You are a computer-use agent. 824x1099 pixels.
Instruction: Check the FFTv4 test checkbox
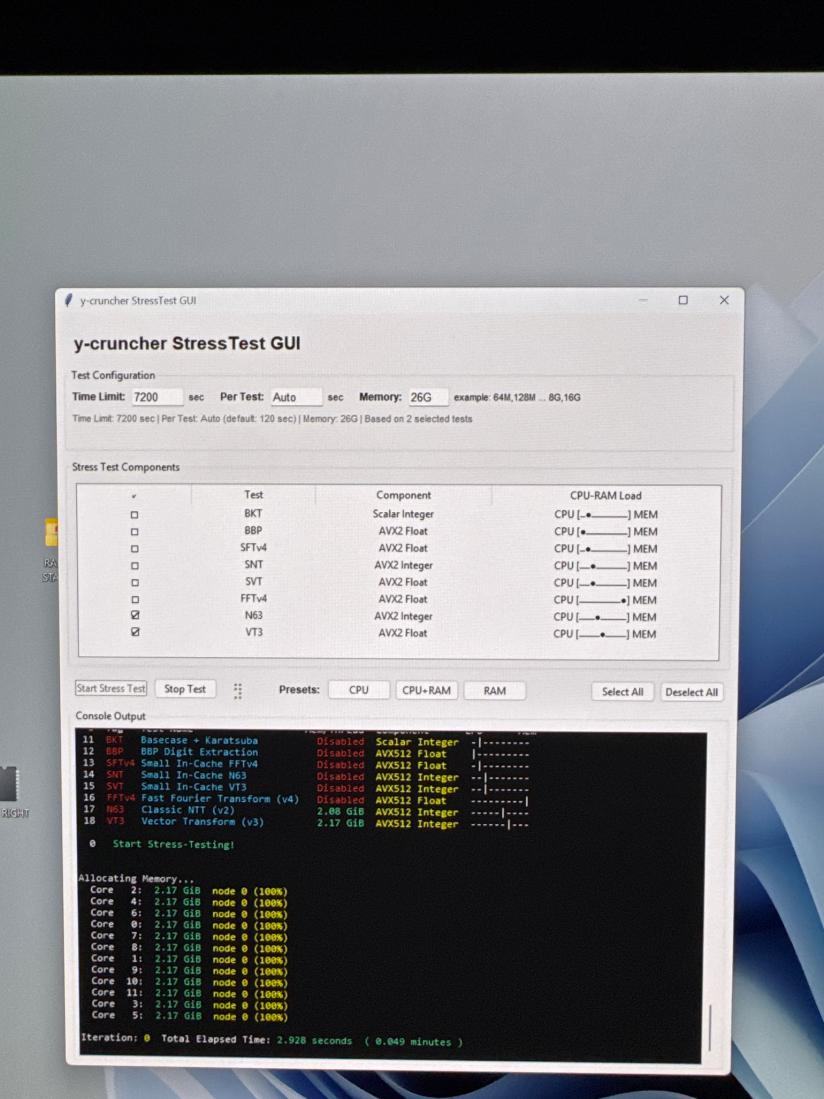coord(135,600)
